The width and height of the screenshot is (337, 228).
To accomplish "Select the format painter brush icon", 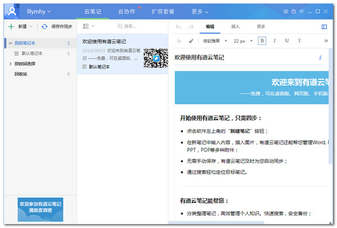I will tap(191, 41).
